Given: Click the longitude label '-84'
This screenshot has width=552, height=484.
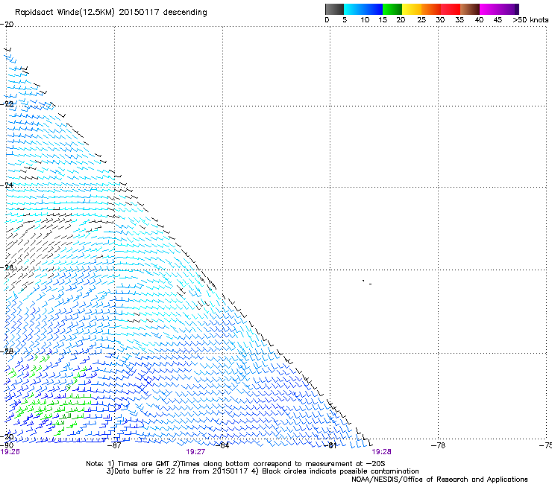Looking at the screenshot, I should 222,445.
